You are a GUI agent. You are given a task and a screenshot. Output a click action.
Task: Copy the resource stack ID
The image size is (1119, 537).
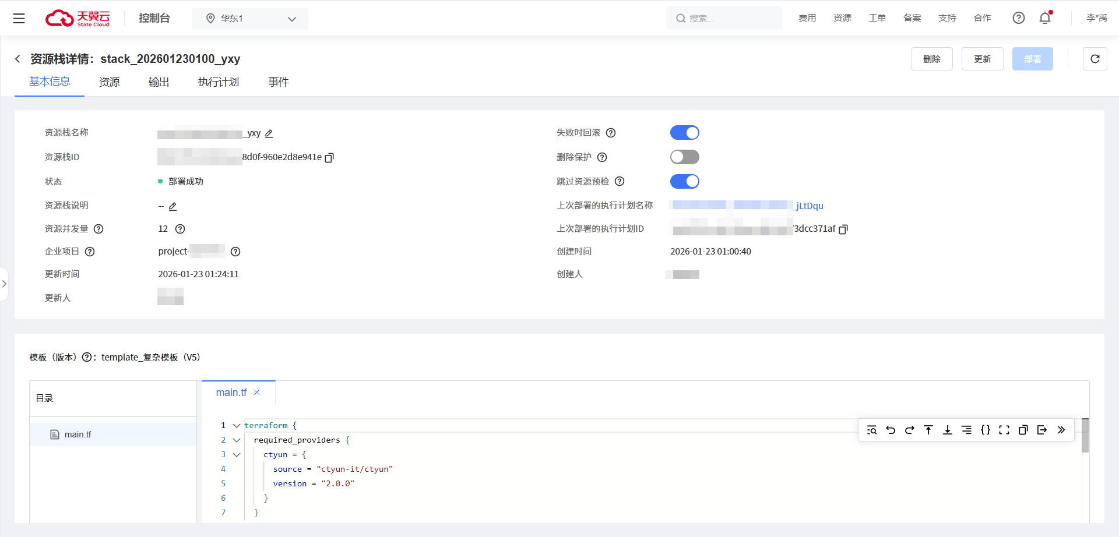[x=329, y=158]
